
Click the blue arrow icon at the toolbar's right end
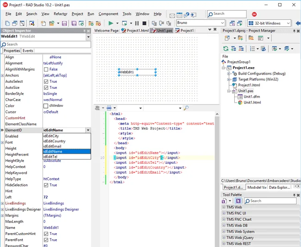pos(298,23)
